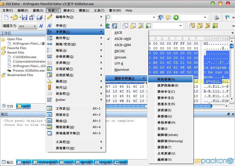
Task: Click the green Goto arrow icon
Action: click(176, 17)
